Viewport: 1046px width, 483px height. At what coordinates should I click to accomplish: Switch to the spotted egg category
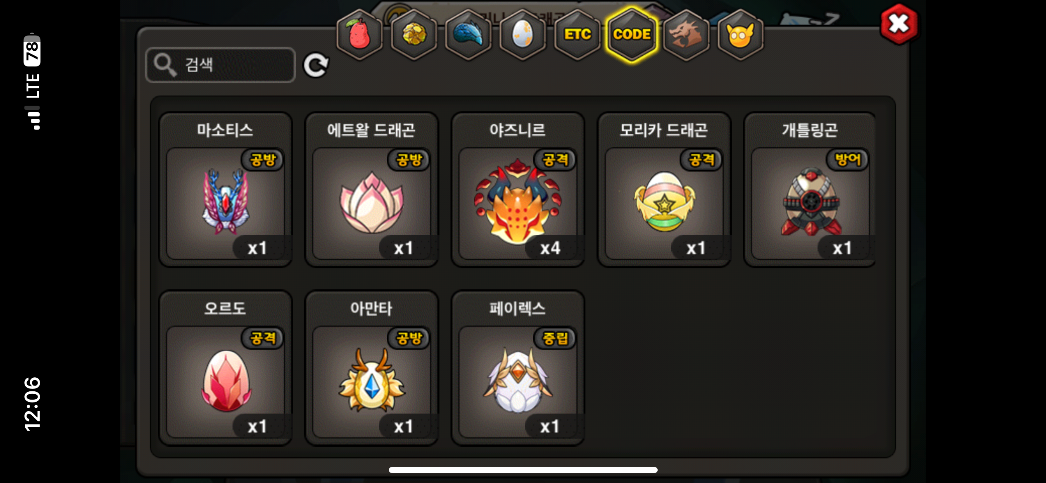(523, 35)
